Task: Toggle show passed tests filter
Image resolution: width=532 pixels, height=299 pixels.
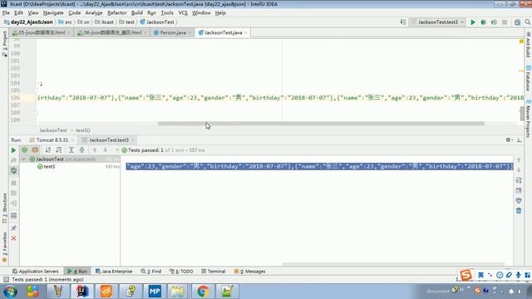Action: 24,149
